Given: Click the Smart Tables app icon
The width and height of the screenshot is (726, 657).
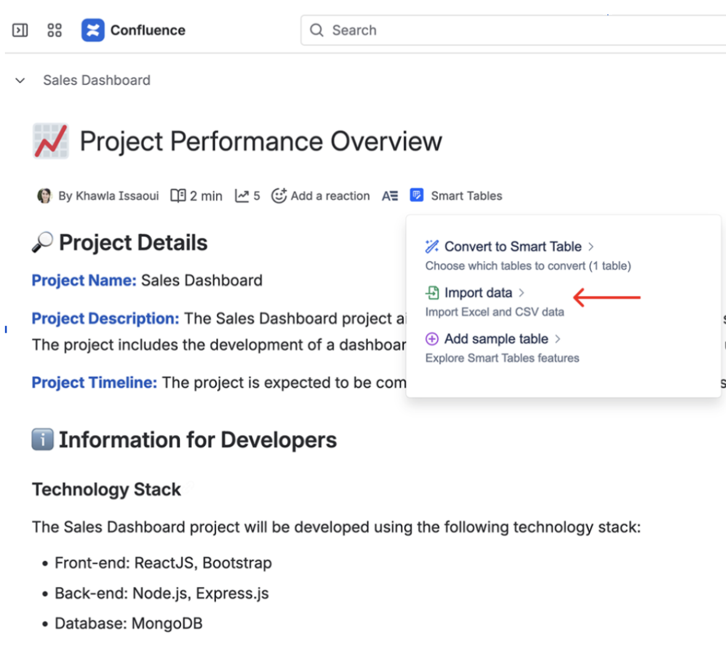Looking at the screenshot, I should point(417,196).
